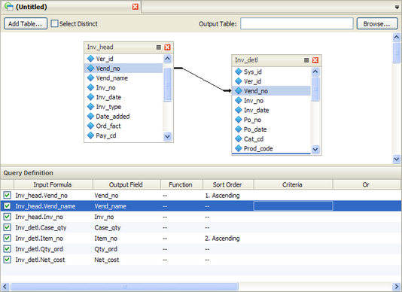Select Cat_cd field in Inv_detl
Image resolution: width=402 pixels, height=292 pixels.
click(272, 138)
